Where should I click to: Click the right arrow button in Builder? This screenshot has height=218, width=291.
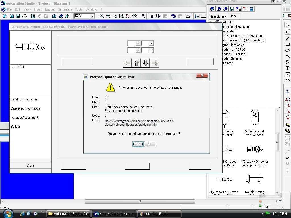pos(154,63)
